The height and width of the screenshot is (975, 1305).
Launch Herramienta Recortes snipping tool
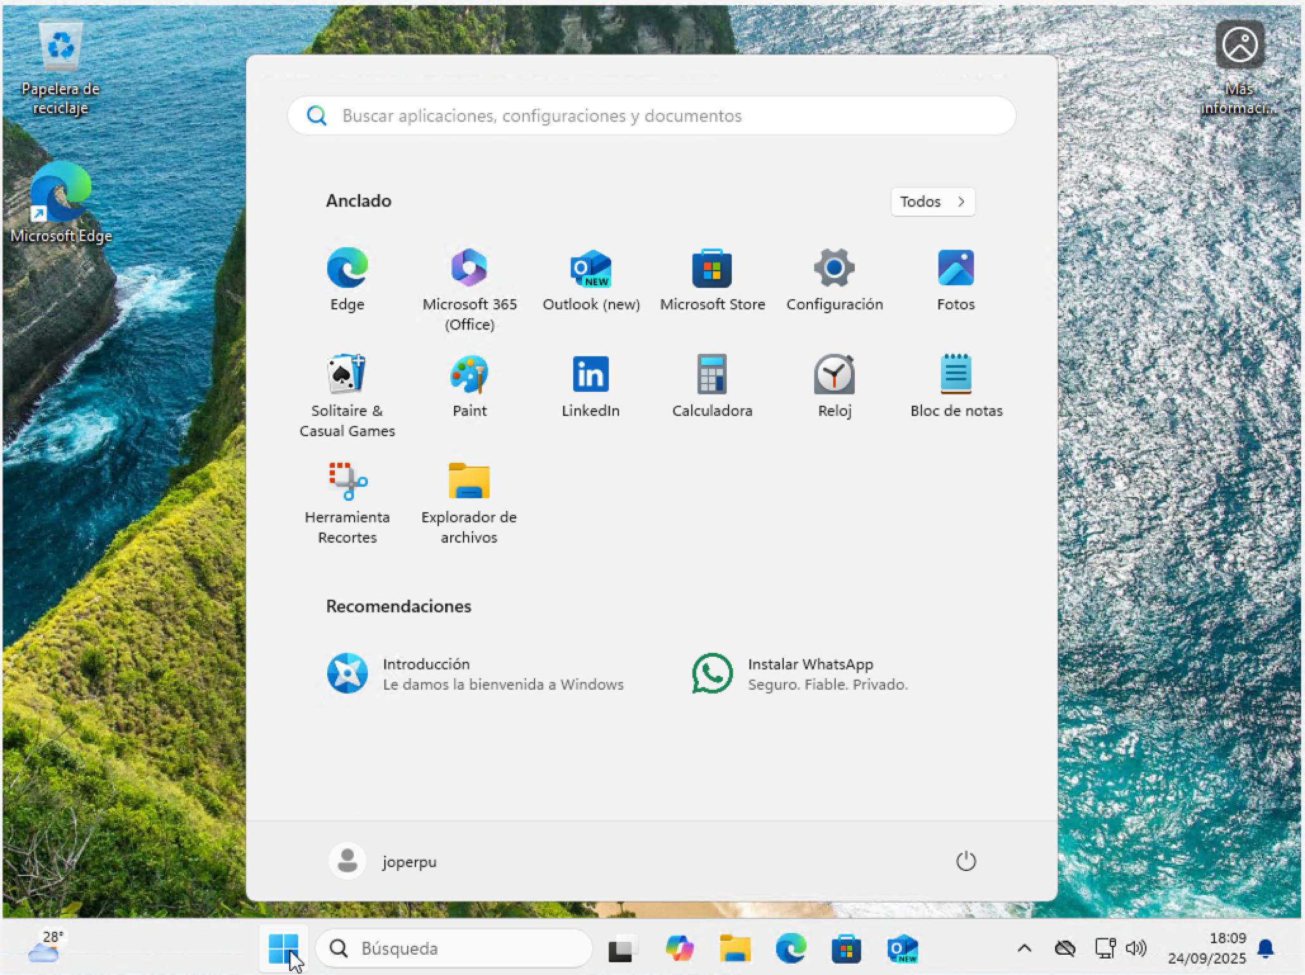coord(347,503)
